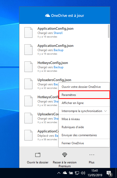Click the Premium diamond button
Screen dimensions: 117x178
[x=65, y=160]
